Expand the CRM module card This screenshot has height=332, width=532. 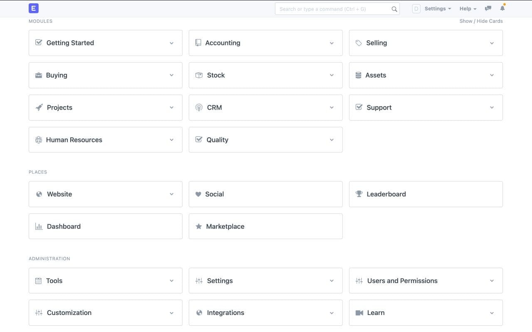[x=332, y=107]
